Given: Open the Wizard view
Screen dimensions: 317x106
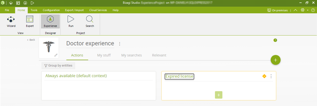Looking at the screenshot, I should (x=11, y=22).
